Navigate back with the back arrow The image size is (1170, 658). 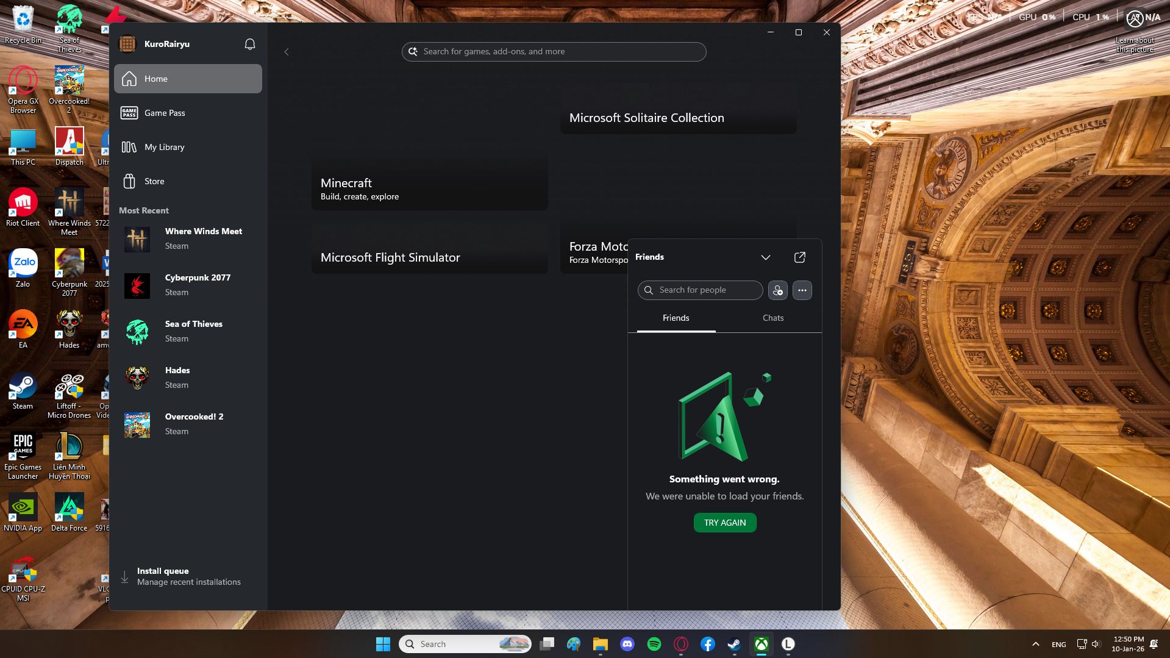(286, 52)
